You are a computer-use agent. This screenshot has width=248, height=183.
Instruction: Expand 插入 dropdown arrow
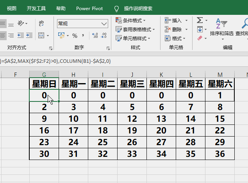[186, 21]
